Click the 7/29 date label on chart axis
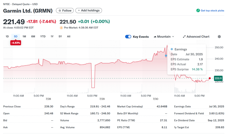 [102, 99]
